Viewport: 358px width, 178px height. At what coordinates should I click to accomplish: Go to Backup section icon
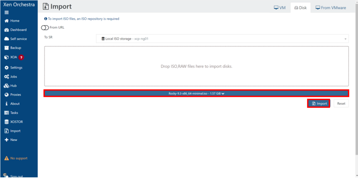click(6, 48)
